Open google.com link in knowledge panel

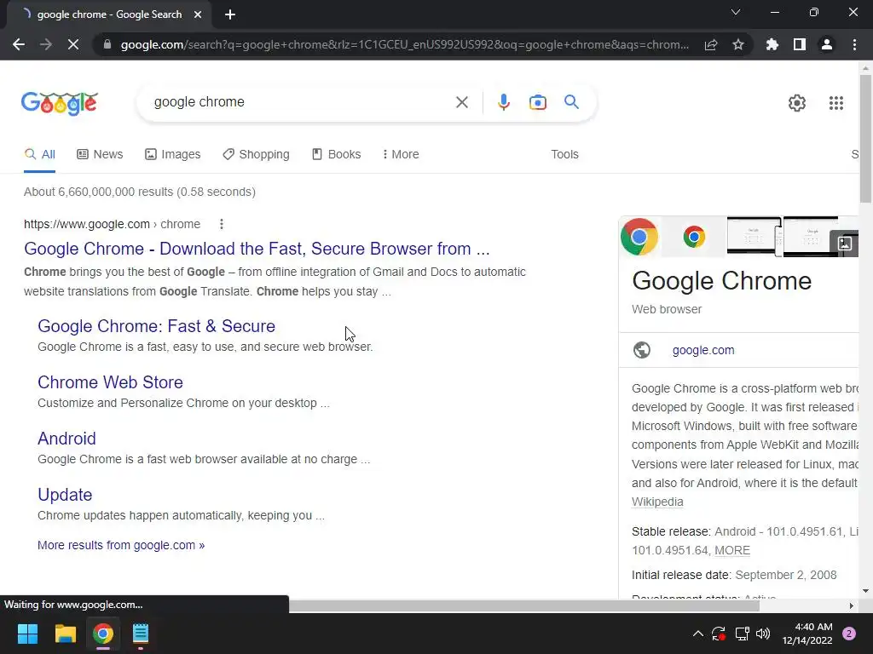[703, 350]
